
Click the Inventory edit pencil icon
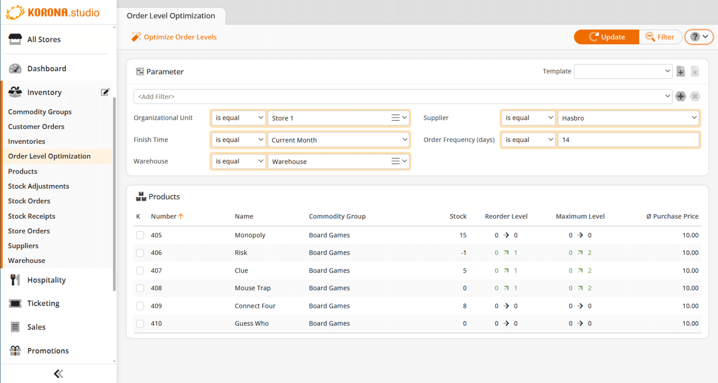tap(105, 92)
